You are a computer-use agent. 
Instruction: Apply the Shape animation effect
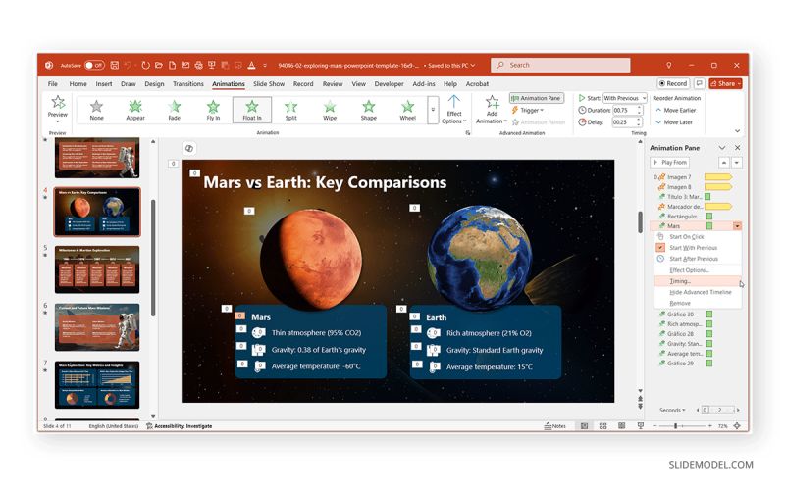tap(369, 110)
